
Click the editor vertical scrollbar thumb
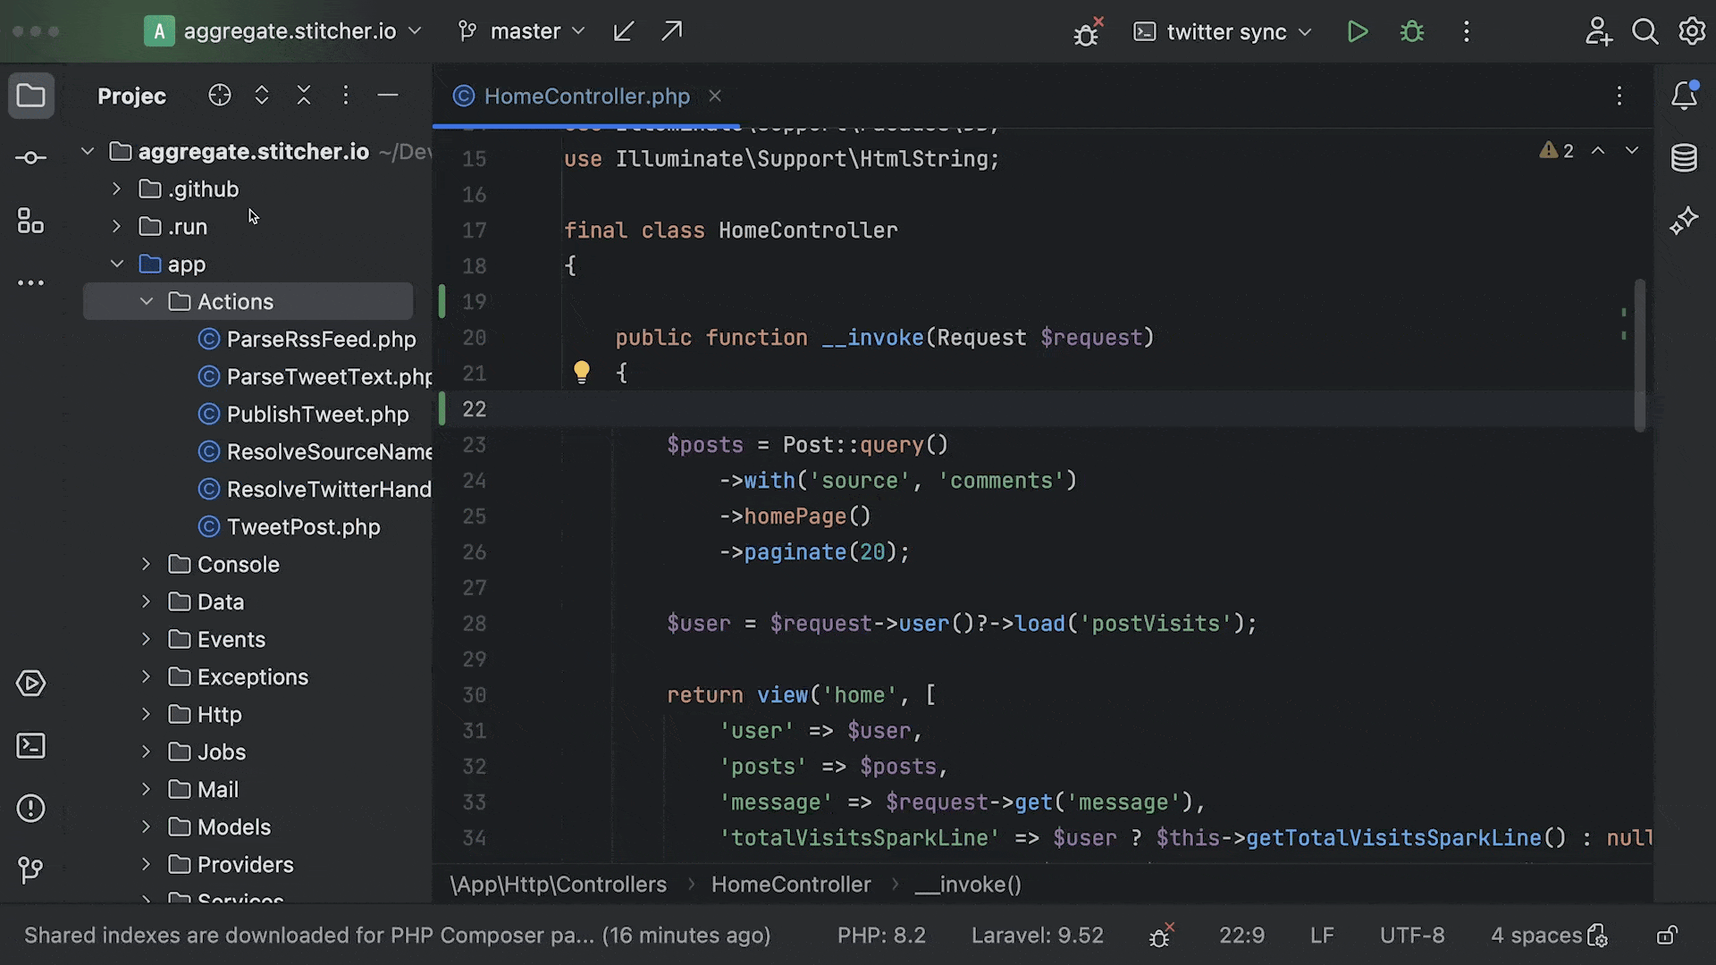click(x=1639, y=356)
